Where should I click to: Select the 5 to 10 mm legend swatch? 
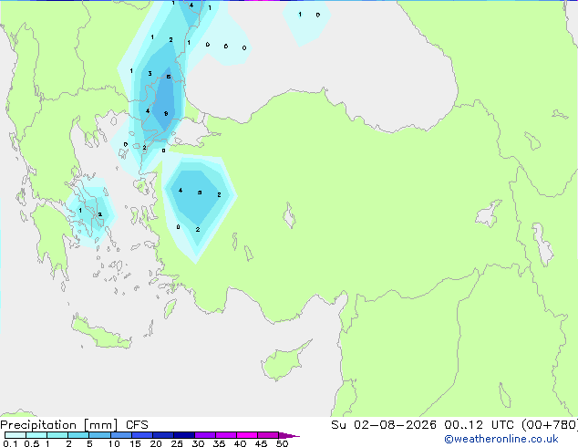pyautogui.click(x=99, y=435)
